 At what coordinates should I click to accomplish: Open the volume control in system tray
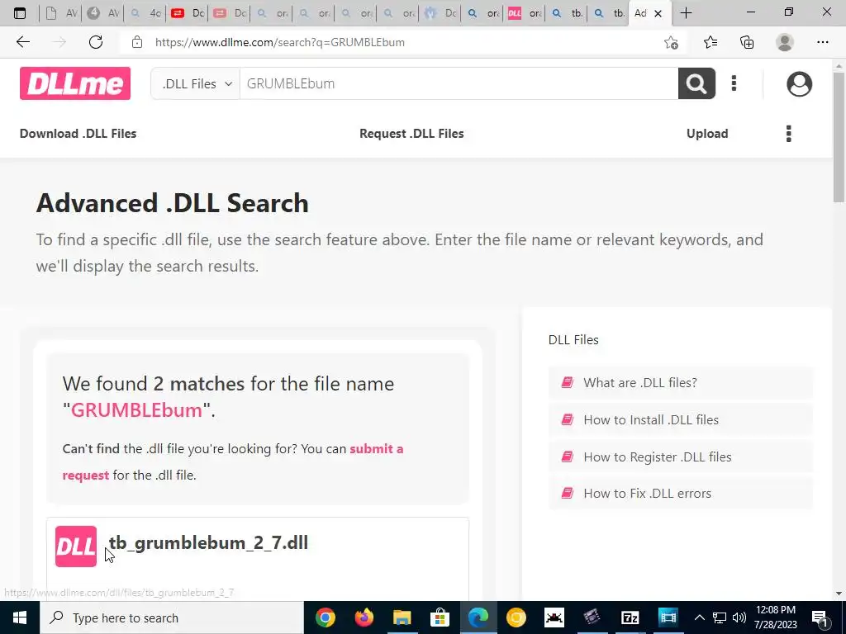click(739, 617)
